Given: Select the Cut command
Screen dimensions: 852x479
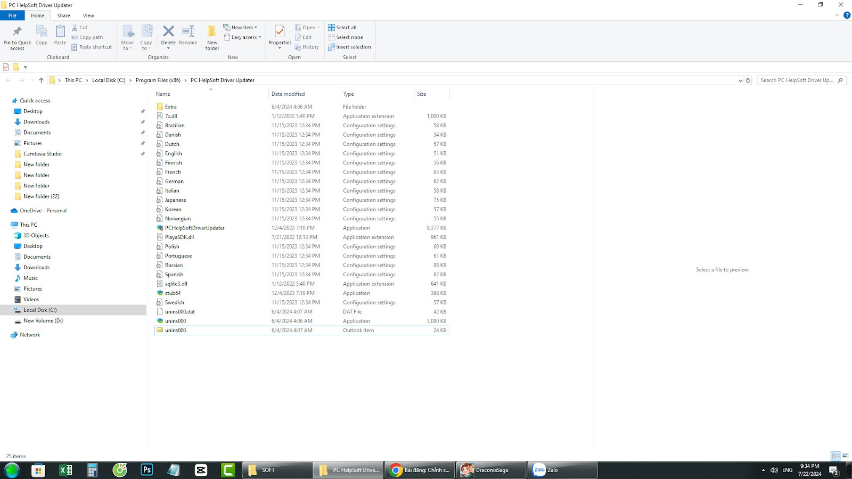Looking at the screenshot, I should pyautogui.click(x=80, y=28).
